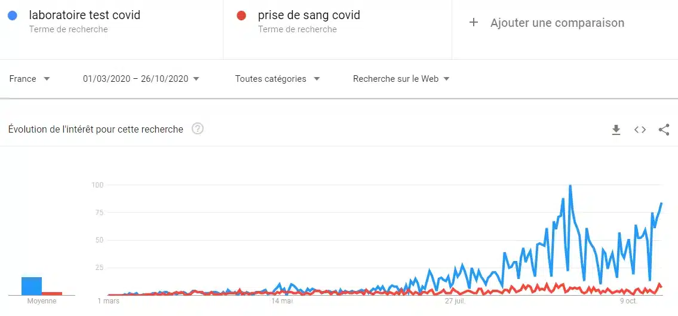Click red dot of prise de sang covid

pos(241,16)
